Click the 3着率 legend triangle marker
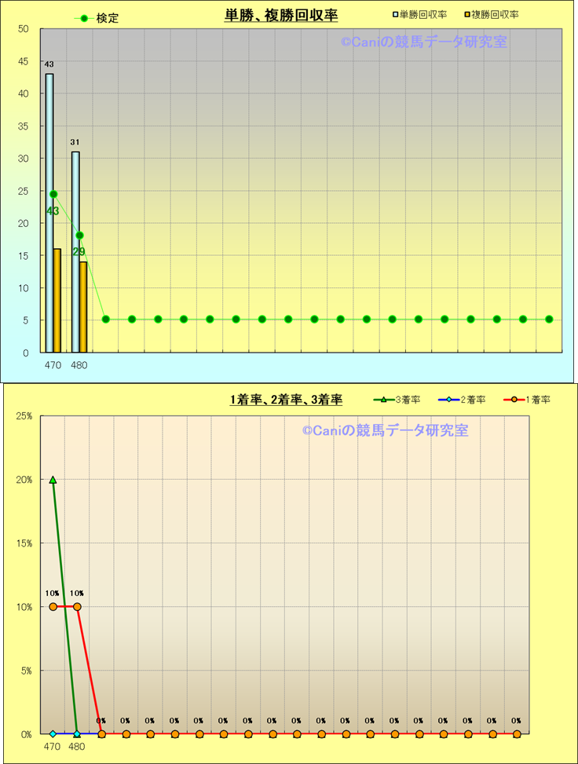Screen dimensions: 578x764 pyautogui.click(x=383, y=400)
